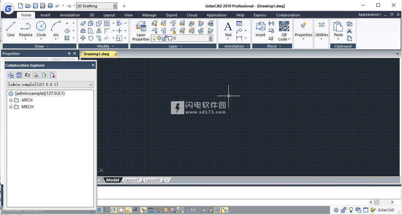This screenshot has width=402, height=215.
Task: Toggle dynamic input in status bar
Action: 143,210
